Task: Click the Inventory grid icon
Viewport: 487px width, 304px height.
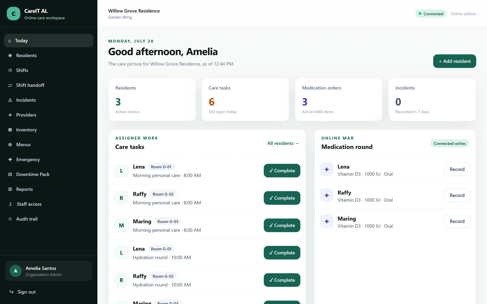Action: pos(10,130)
